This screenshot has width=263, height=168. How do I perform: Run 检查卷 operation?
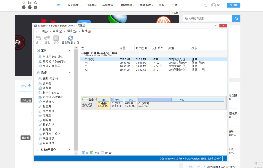(x=45, y=106)
